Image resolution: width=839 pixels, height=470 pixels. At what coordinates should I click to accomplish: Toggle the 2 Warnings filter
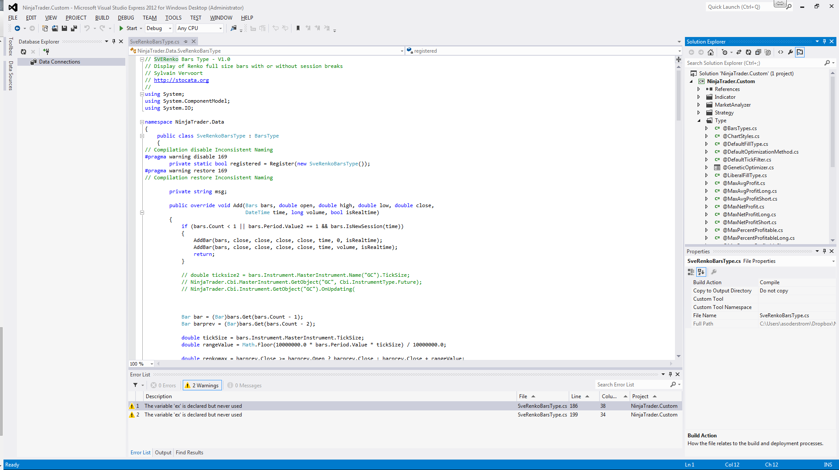point(202,386)
